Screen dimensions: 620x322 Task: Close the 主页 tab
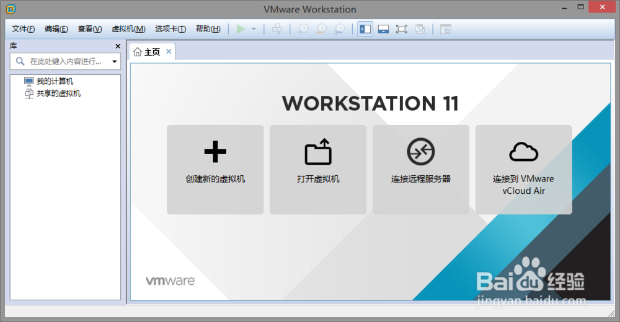[169, 51]
